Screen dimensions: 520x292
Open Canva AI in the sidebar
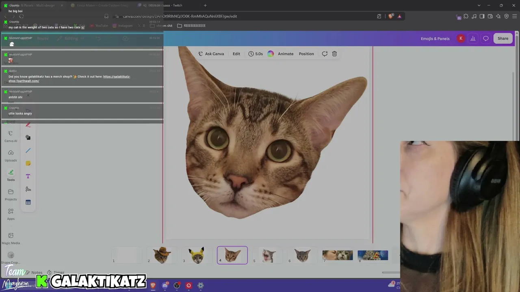11,136
